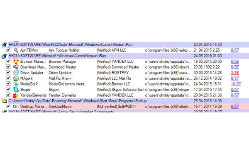
Task: Open the 0/57 link for Desktop Mania
Action: (x=235, y=106)
